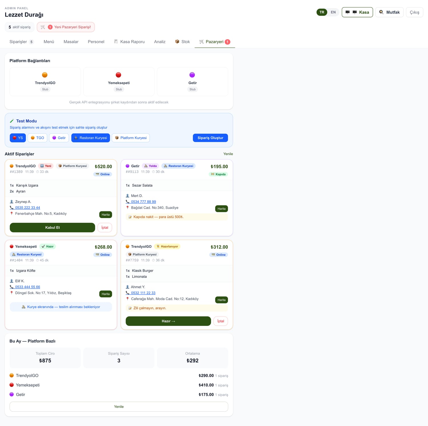Mark order #7759 as Hazır

(168, 321)
